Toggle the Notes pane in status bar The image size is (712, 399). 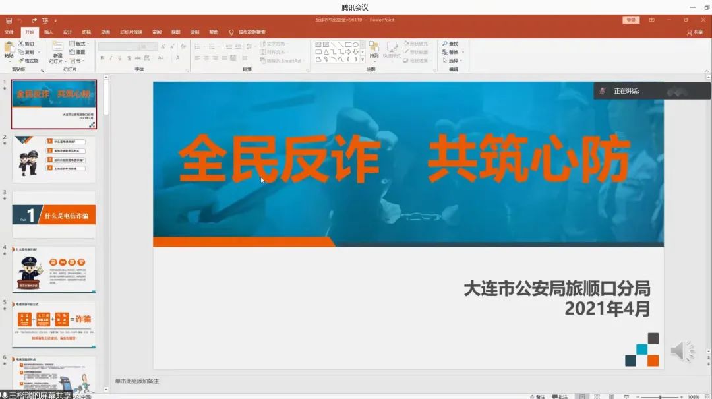(x=538, y=396)
